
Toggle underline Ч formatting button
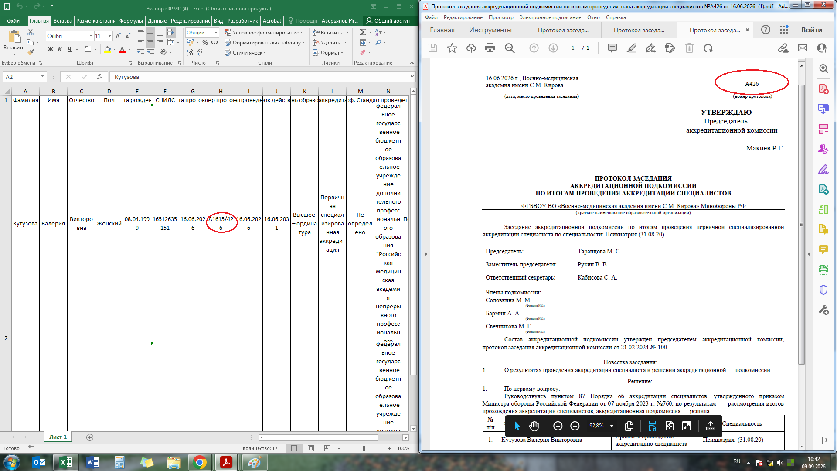tap(69, 49)
